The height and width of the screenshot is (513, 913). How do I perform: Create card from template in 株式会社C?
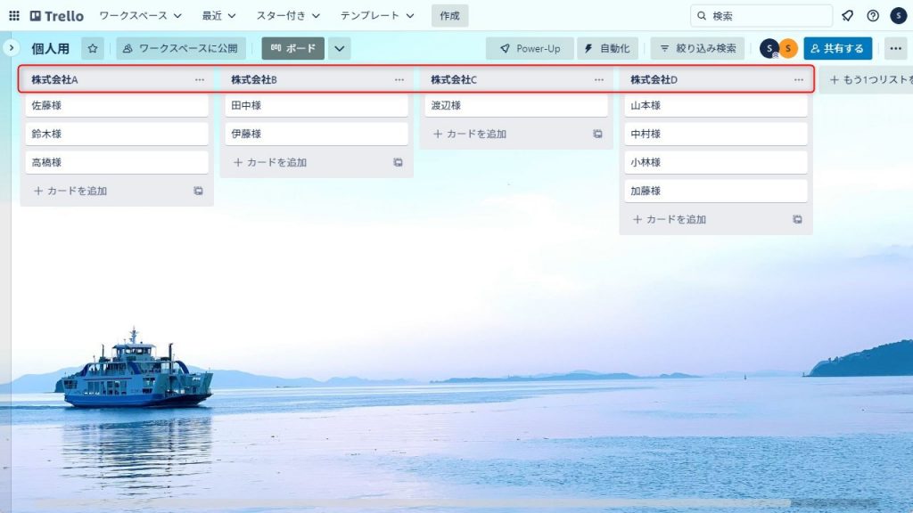coord(598,134)
